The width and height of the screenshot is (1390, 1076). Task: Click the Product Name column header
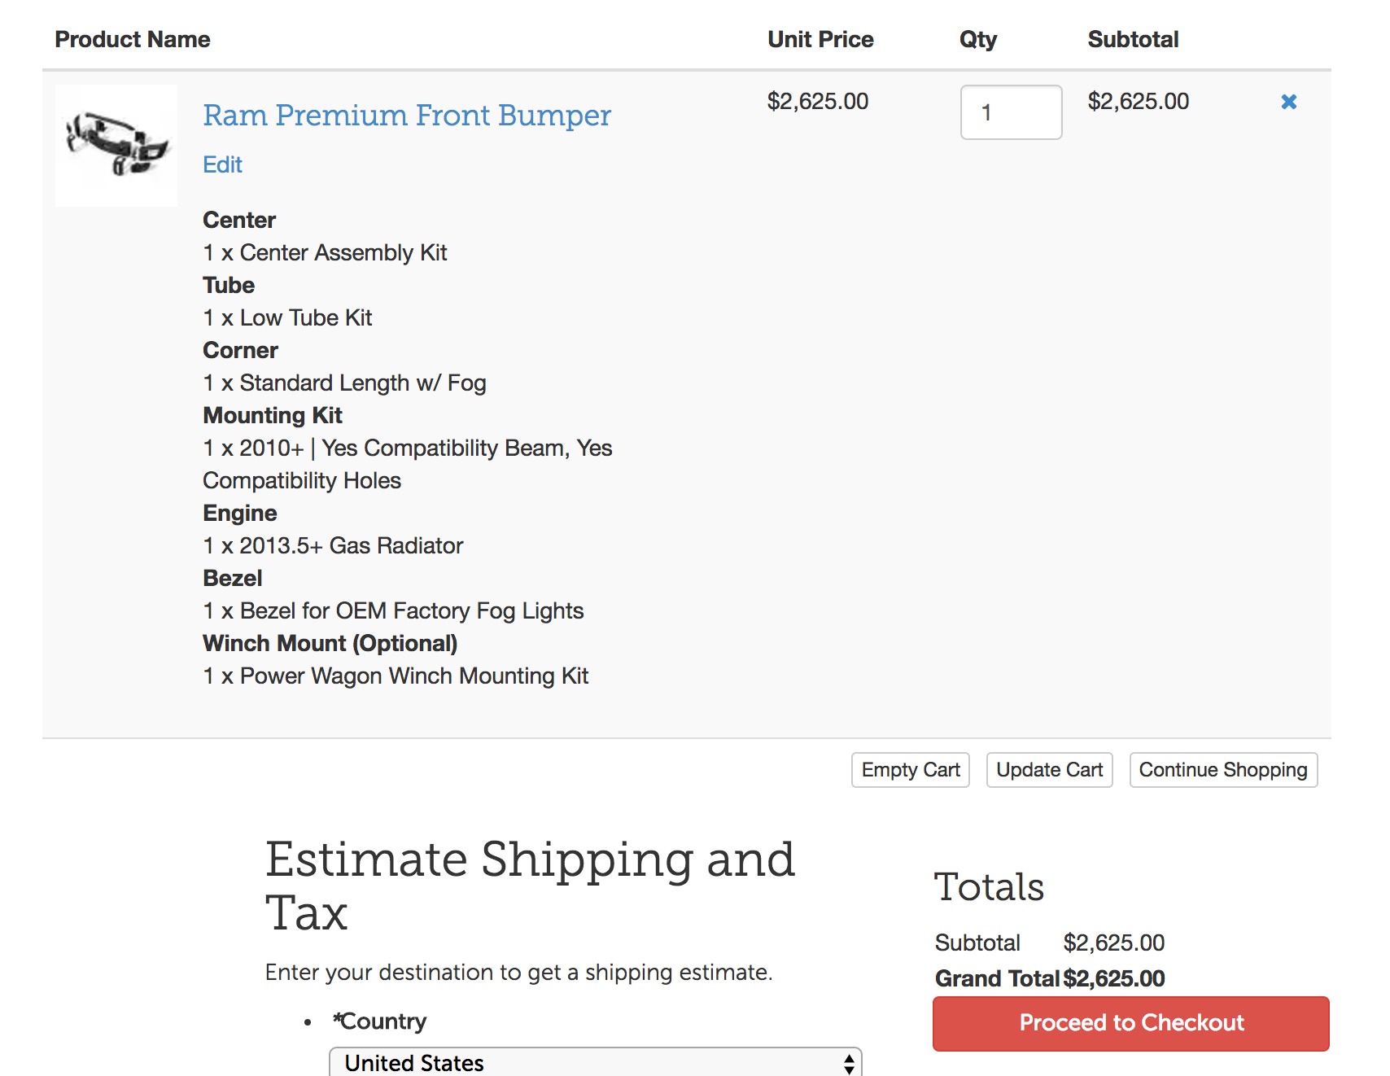click(x=132, y=39)
